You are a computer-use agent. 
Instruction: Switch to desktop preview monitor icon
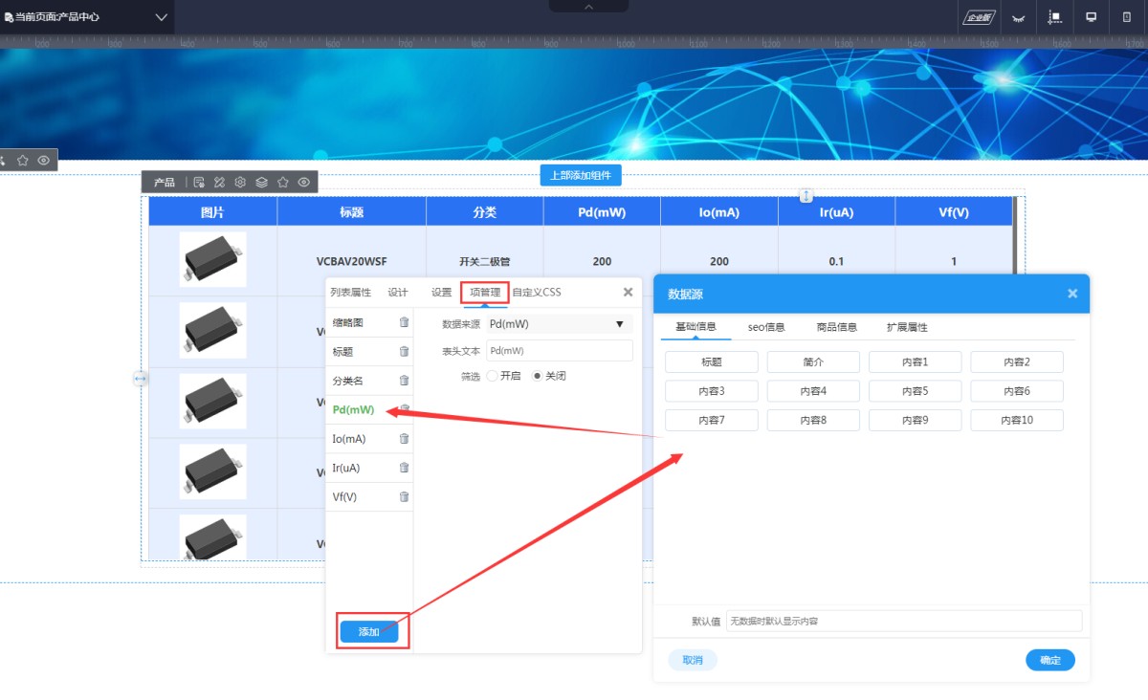point(1091,17)
